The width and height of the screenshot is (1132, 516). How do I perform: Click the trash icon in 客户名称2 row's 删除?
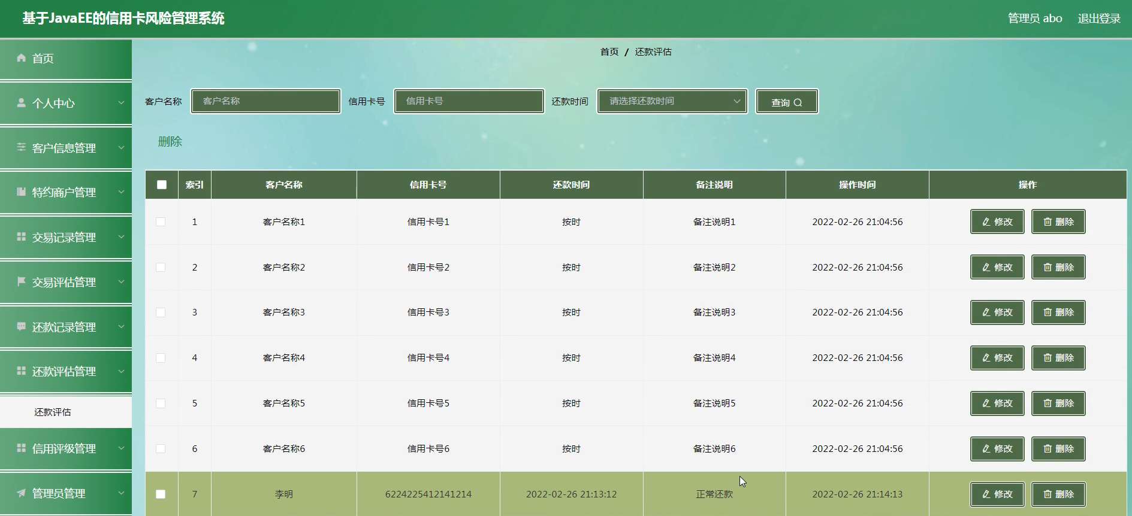click(1048, 267)
